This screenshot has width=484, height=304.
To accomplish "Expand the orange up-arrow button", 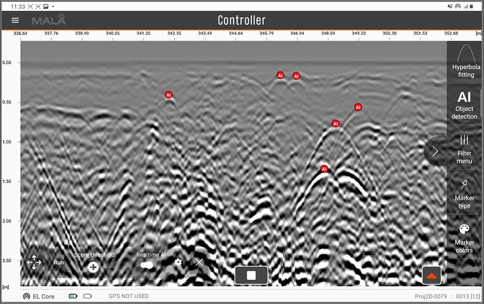I will tap(432, 275).
